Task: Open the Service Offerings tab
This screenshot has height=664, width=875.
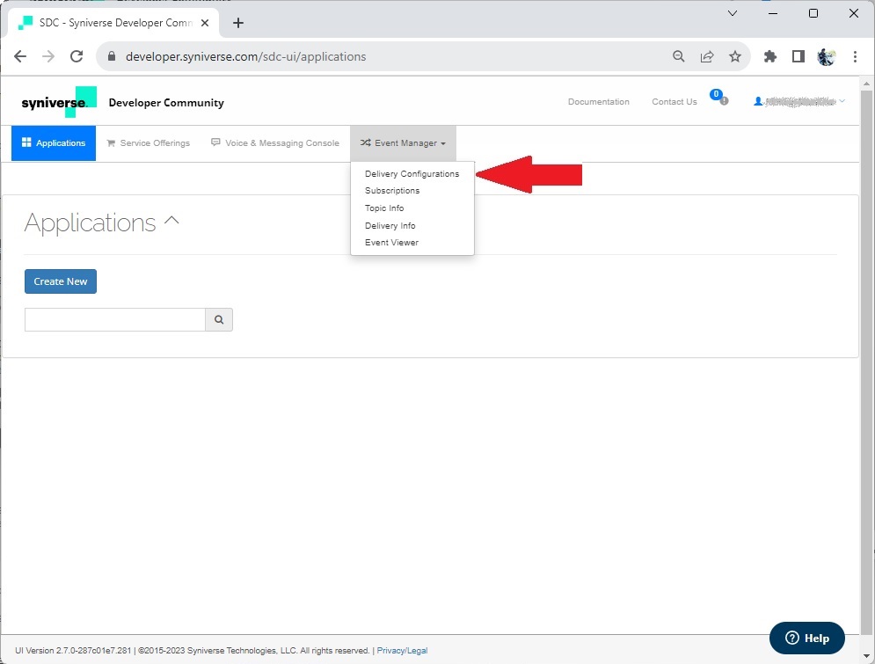Action: point(148,142)
